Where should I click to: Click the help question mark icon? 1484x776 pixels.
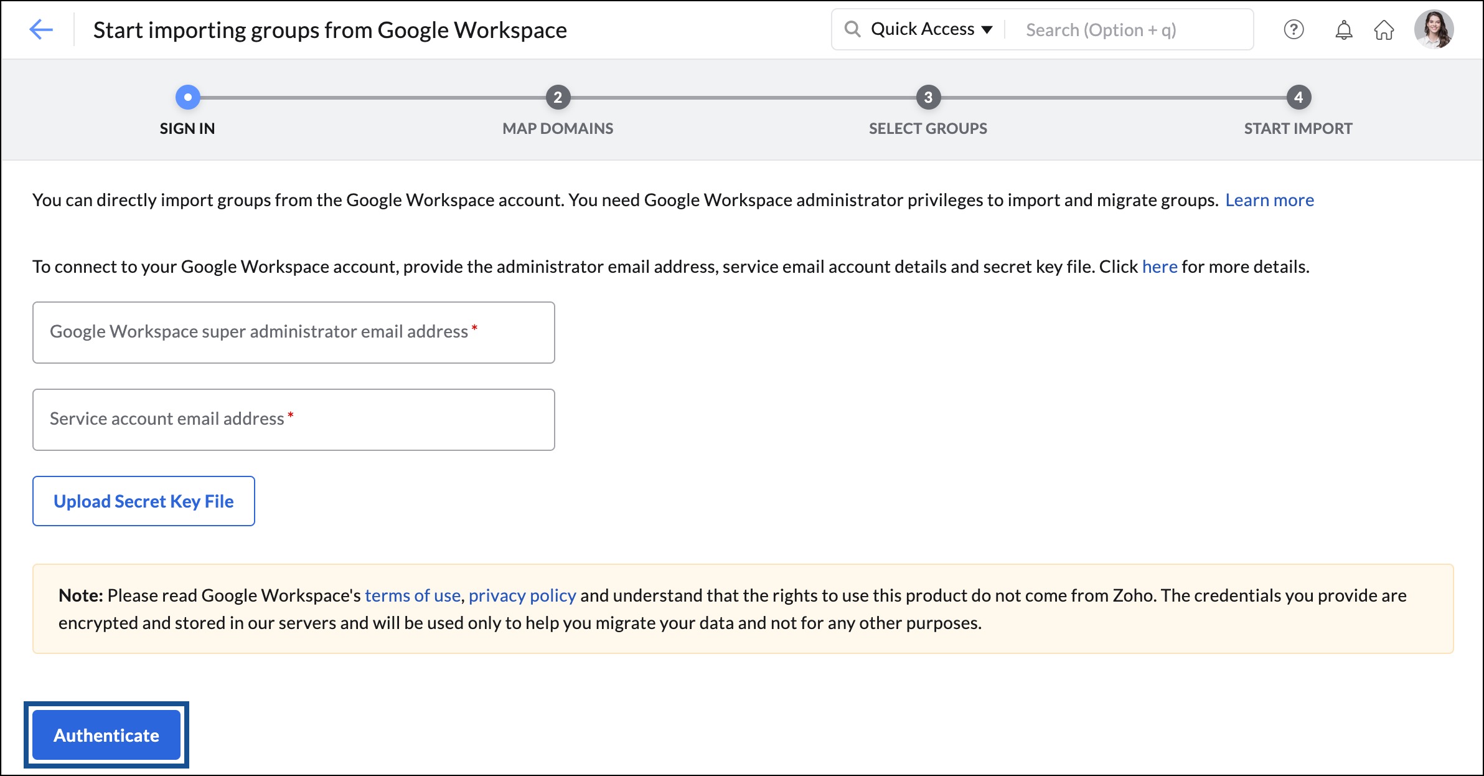click(1294, 29)
